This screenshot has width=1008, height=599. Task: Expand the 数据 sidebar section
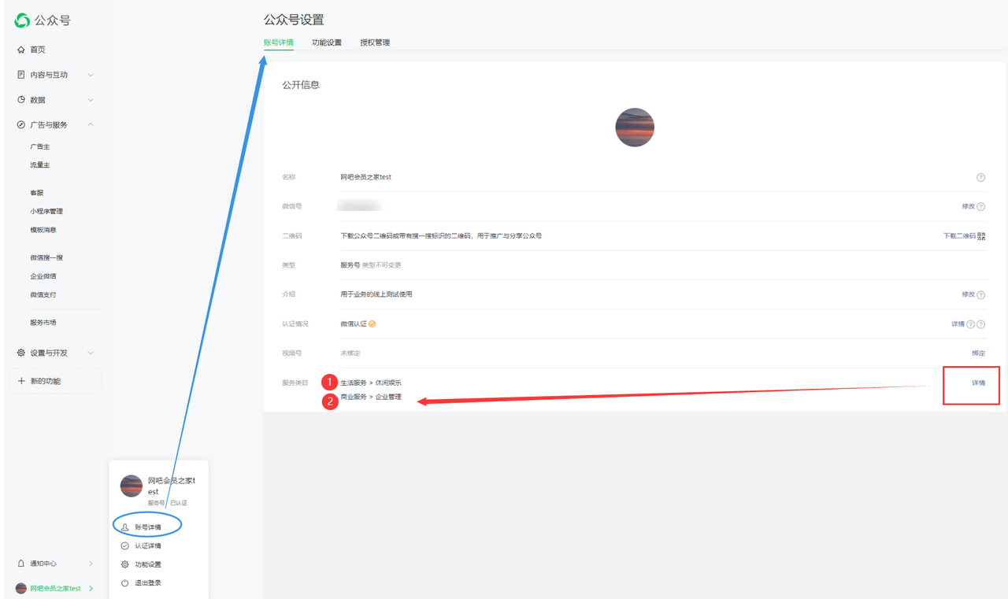point(91,100)
